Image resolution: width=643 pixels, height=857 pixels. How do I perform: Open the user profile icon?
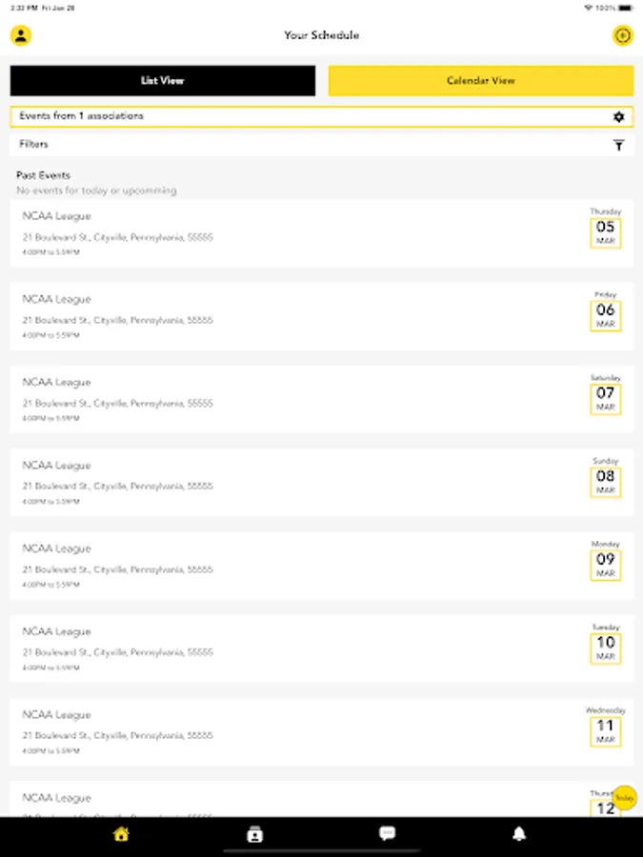click(21, 35)
